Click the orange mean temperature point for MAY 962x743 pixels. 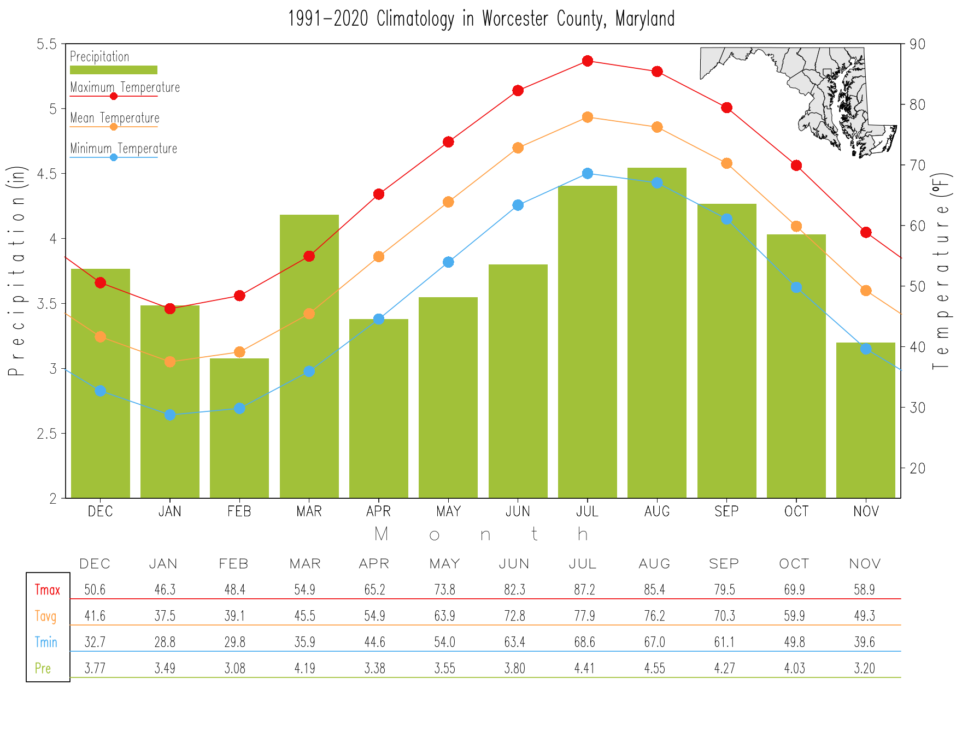point(448,202)
